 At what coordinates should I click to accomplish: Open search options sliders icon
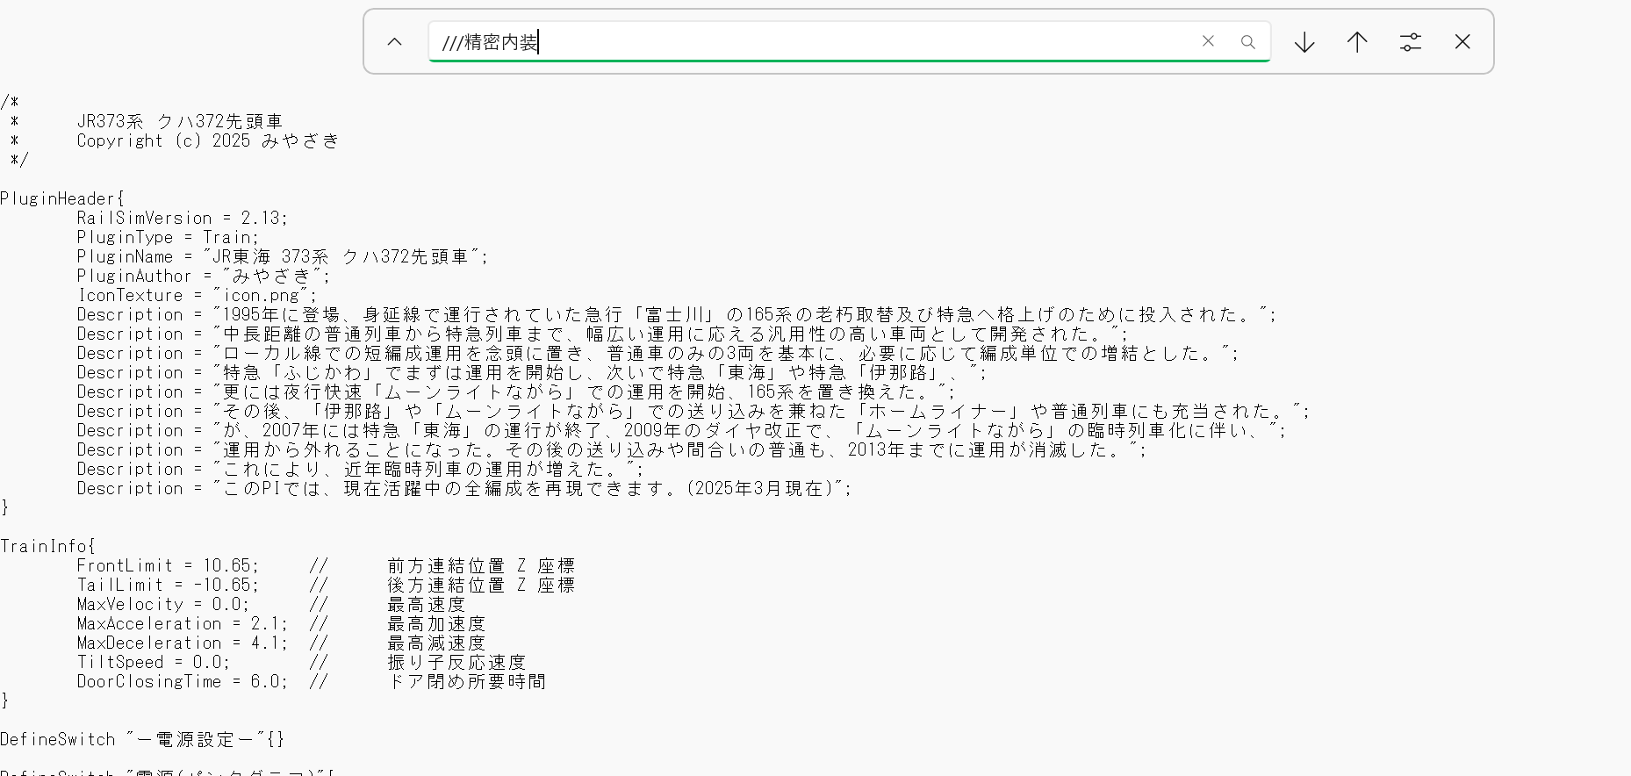tap(1410, 42)
